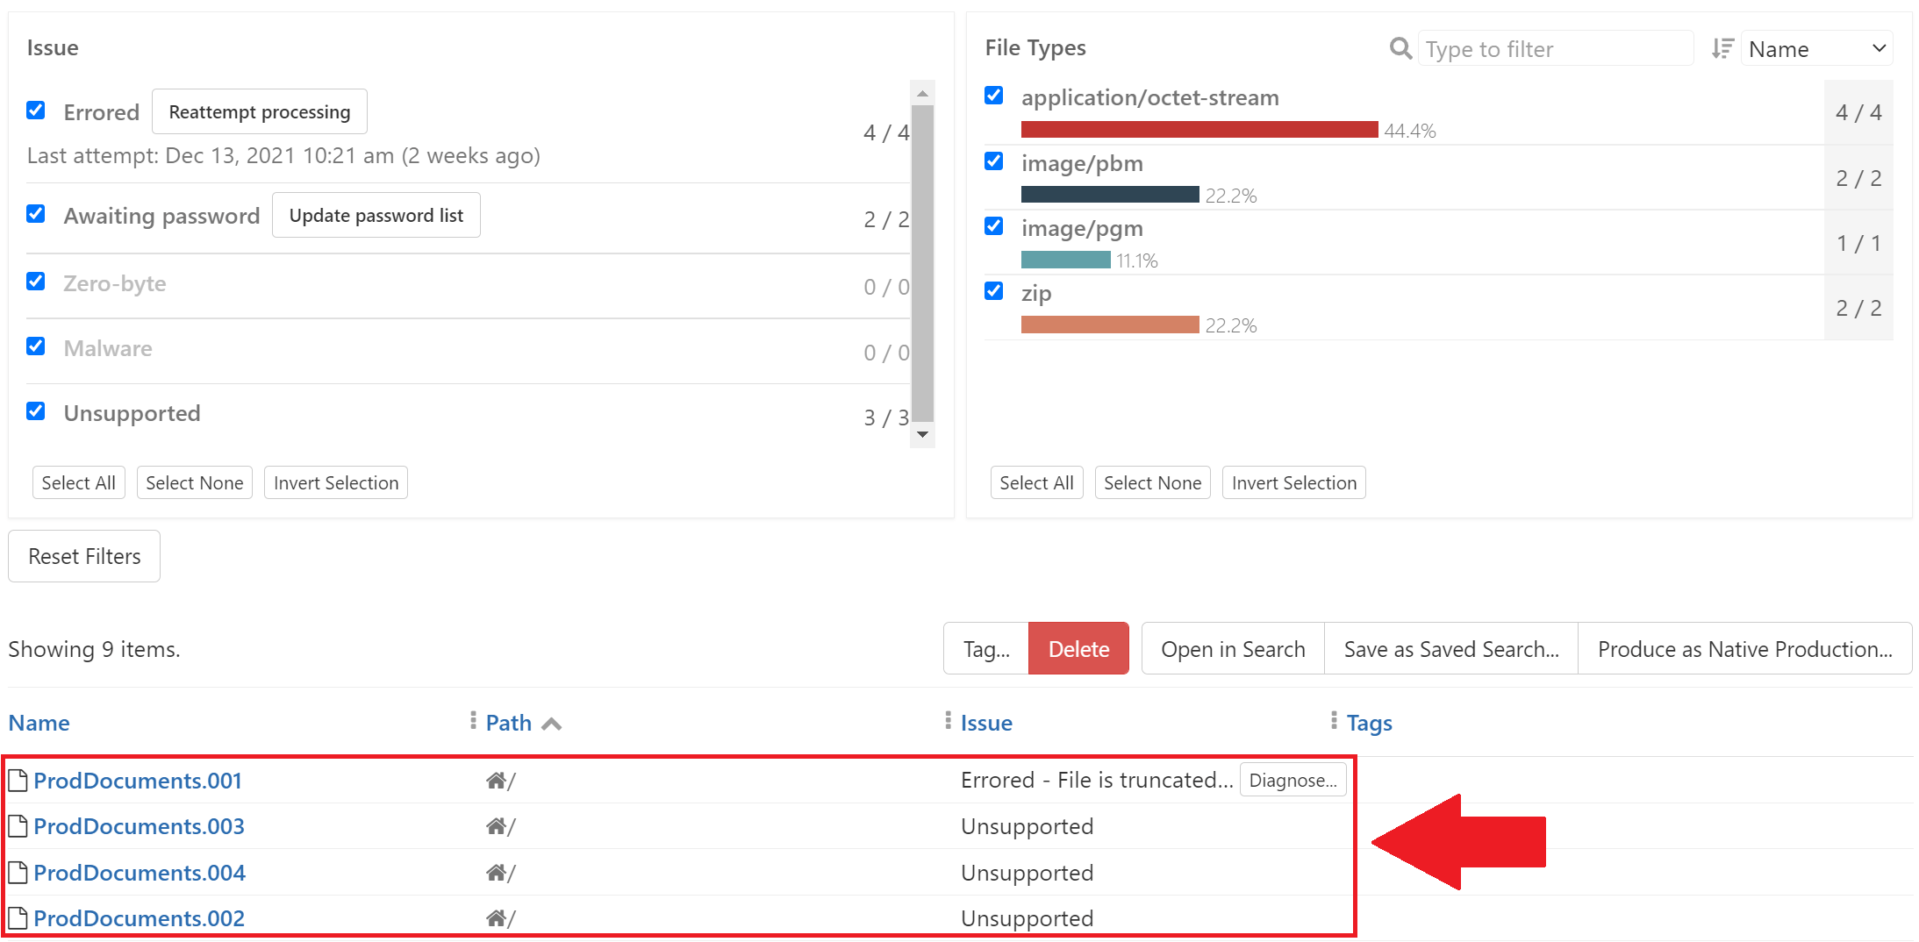
Task: Open the ProdDocuments.002 file link
Action: tap(138, 917)
